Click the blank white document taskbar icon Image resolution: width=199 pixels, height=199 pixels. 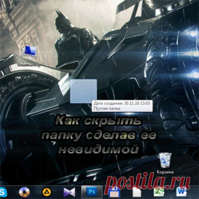137,192
